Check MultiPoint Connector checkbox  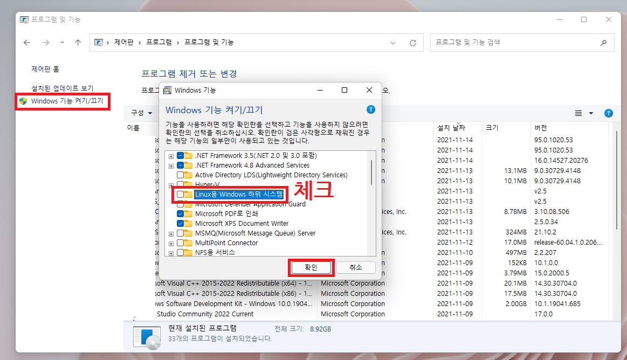tap(181, 243)
